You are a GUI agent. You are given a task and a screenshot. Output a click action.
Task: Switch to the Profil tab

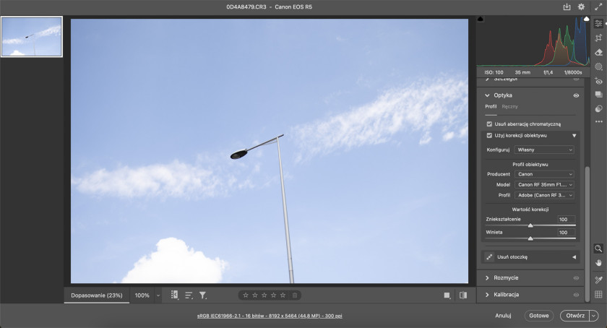click(491, 106)
